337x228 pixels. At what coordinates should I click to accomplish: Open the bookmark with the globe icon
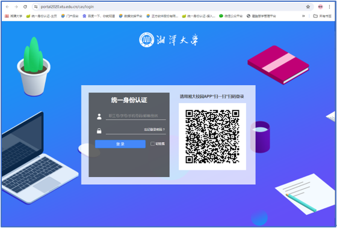261,16
